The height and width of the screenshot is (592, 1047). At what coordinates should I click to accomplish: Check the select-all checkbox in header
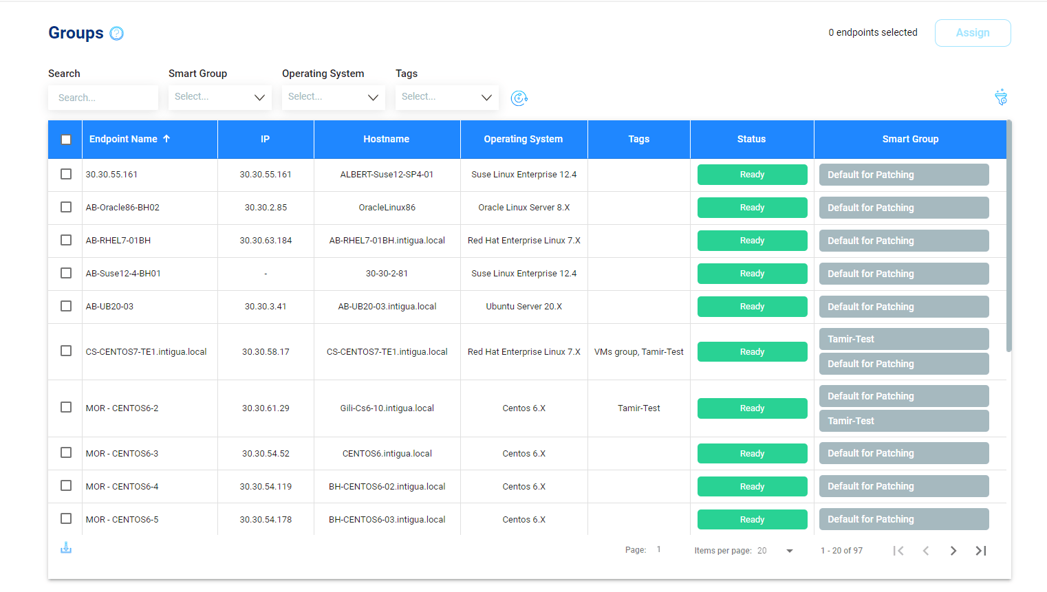tap(65, 140)
